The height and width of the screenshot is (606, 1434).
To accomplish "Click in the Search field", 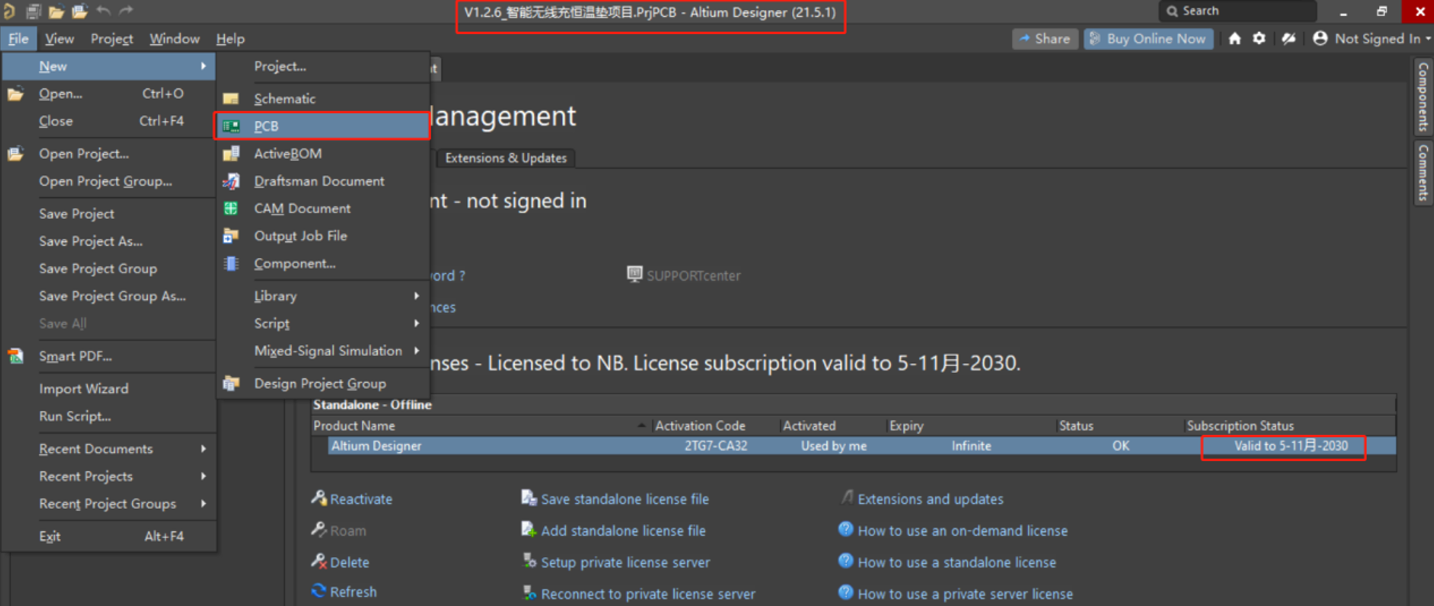I will 1237,11.
